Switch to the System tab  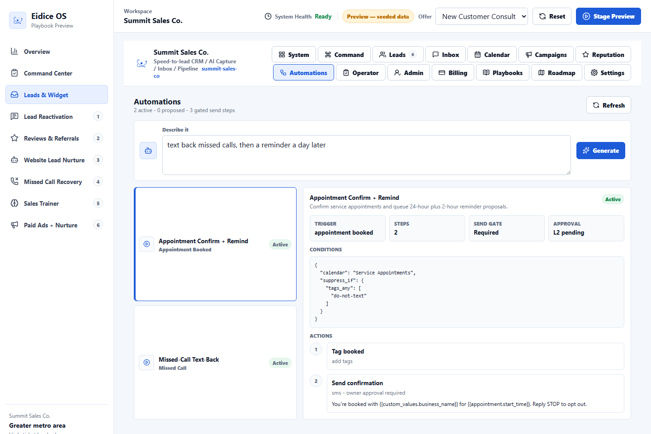[294, 55]
